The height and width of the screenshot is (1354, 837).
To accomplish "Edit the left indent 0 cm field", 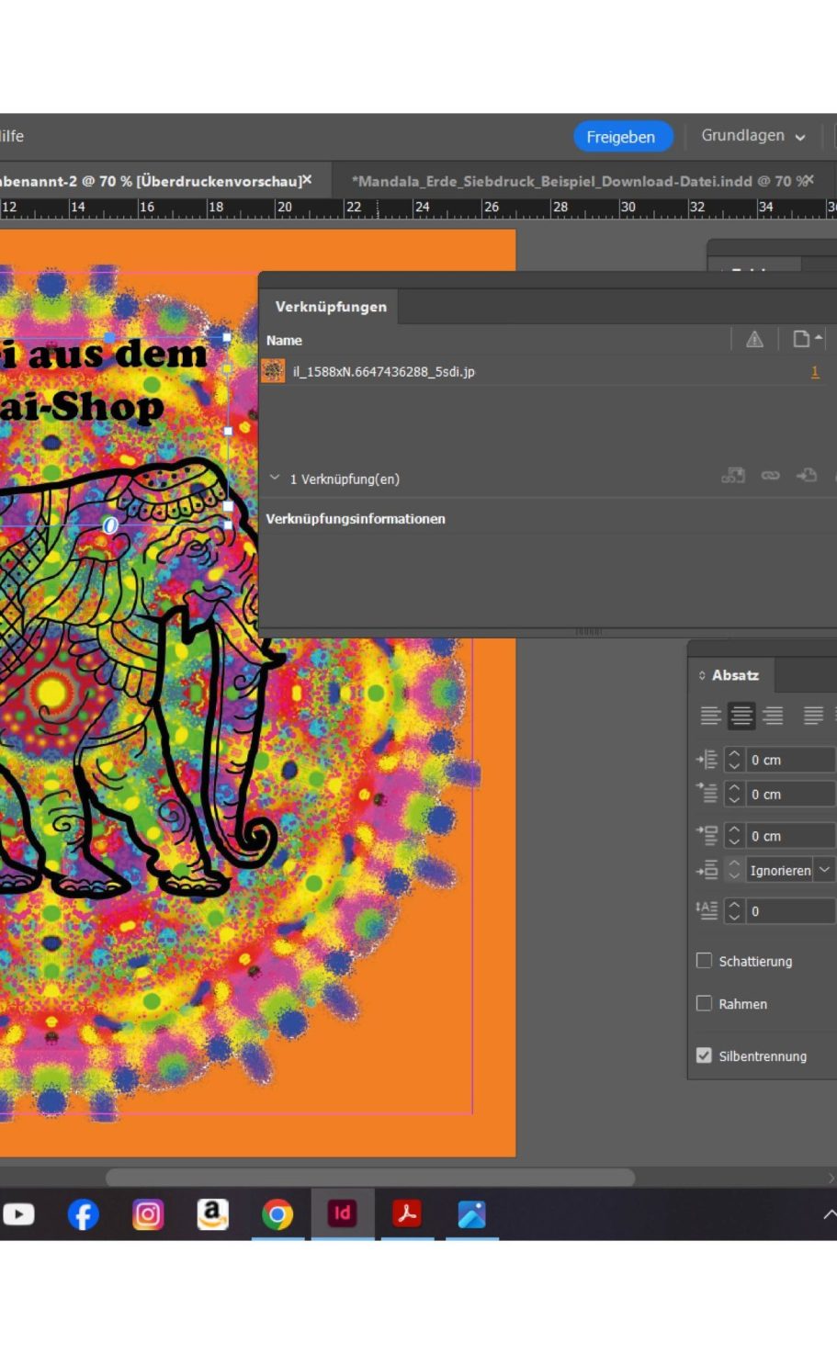I will pos(790,760).
